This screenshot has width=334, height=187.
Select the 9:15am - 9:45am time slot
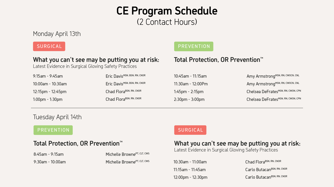click(x=48, y=76)
